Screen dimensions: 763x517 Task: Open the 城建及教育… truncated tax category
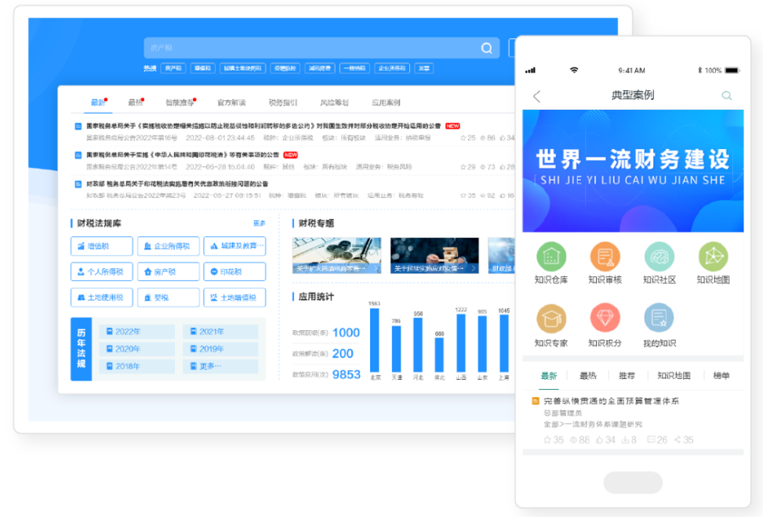234,246
